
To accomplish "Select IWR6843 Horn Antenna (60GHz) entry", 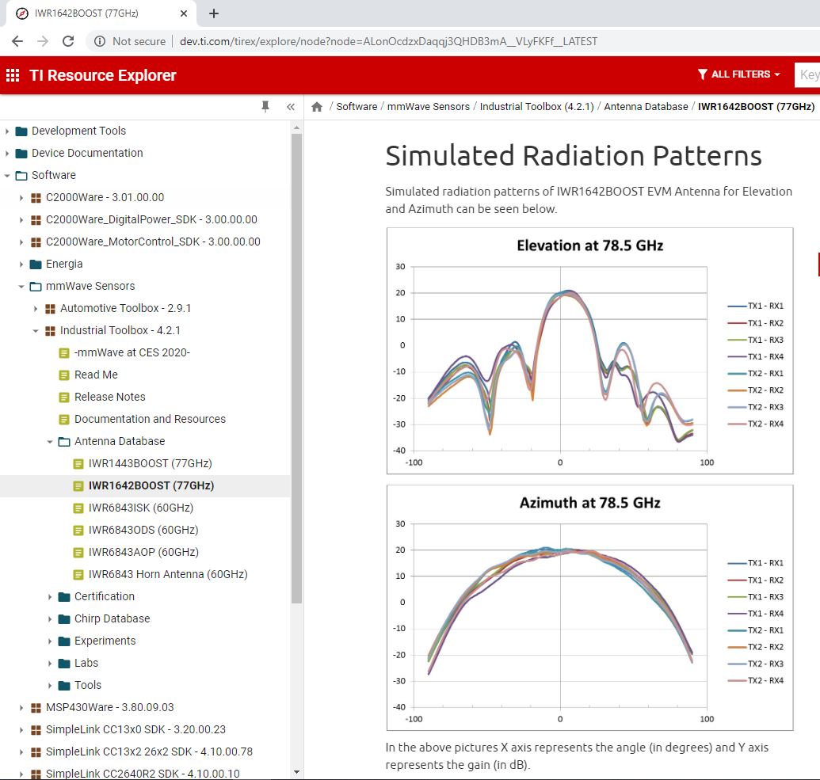I will coord(168,575).
